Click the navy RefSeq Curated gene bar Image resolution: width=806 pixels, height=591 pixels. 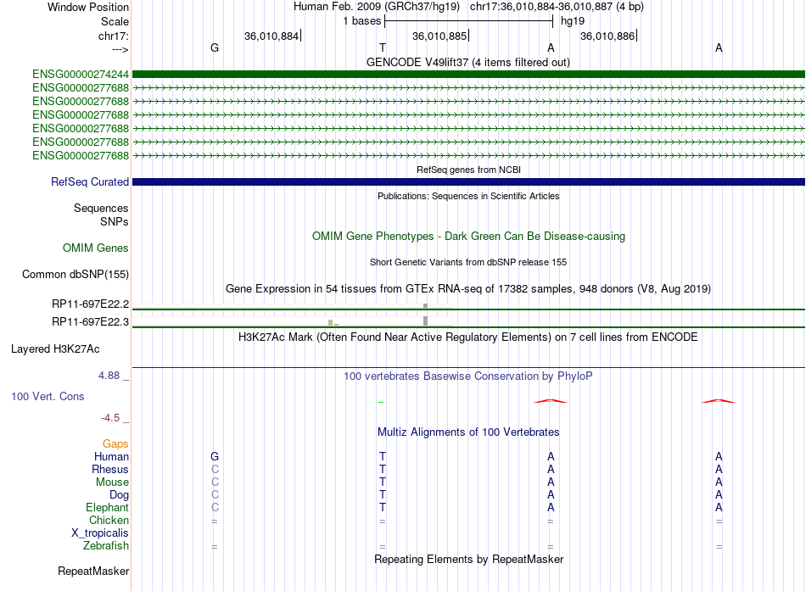click(468, 182)
